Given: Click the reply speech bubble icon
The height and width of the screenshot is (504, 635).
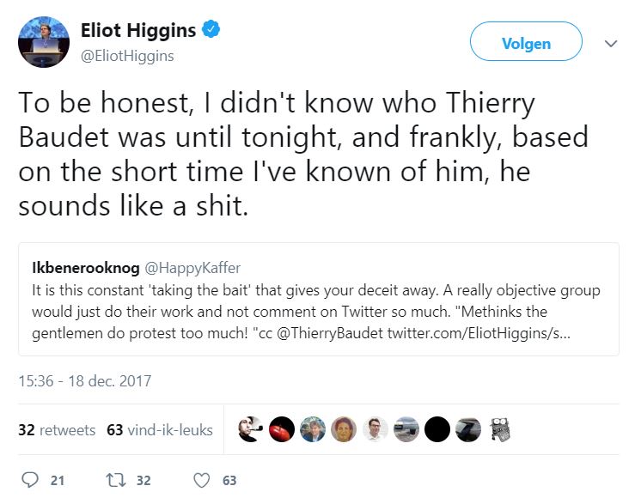Looking at the screenshot, I should point(29,480).
